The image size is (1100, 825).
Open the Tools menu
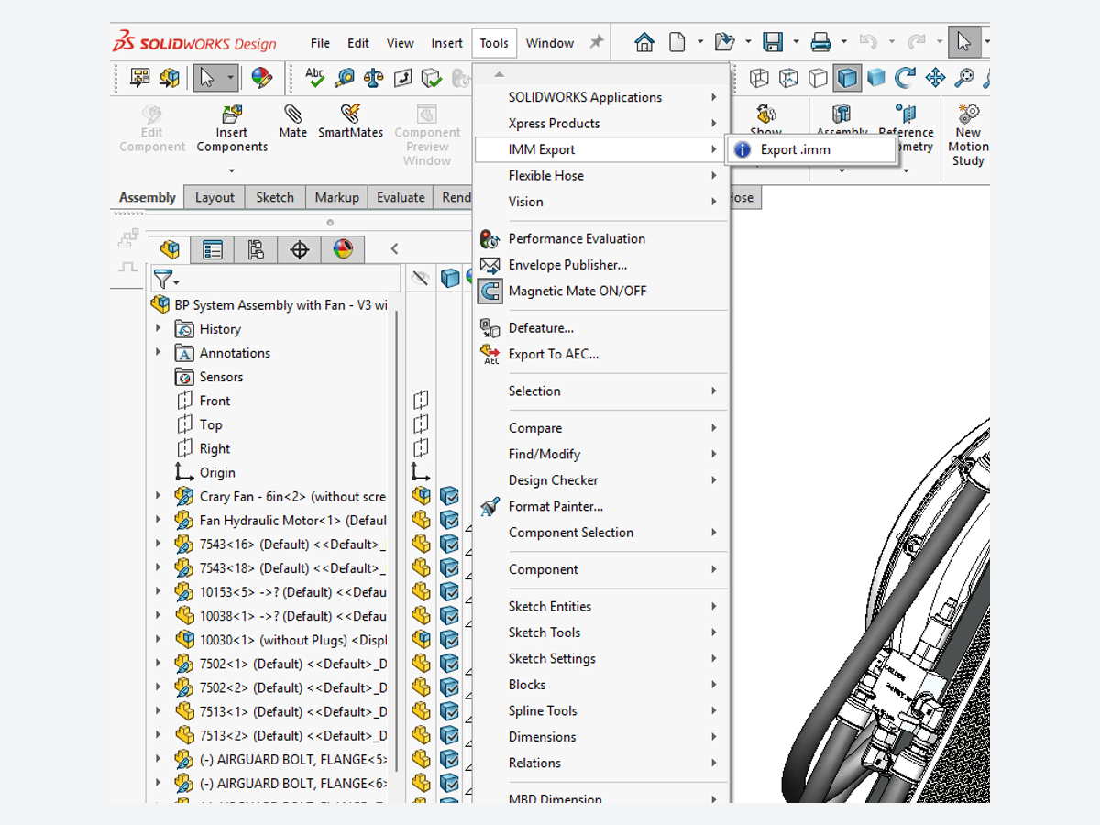point(494,43)
